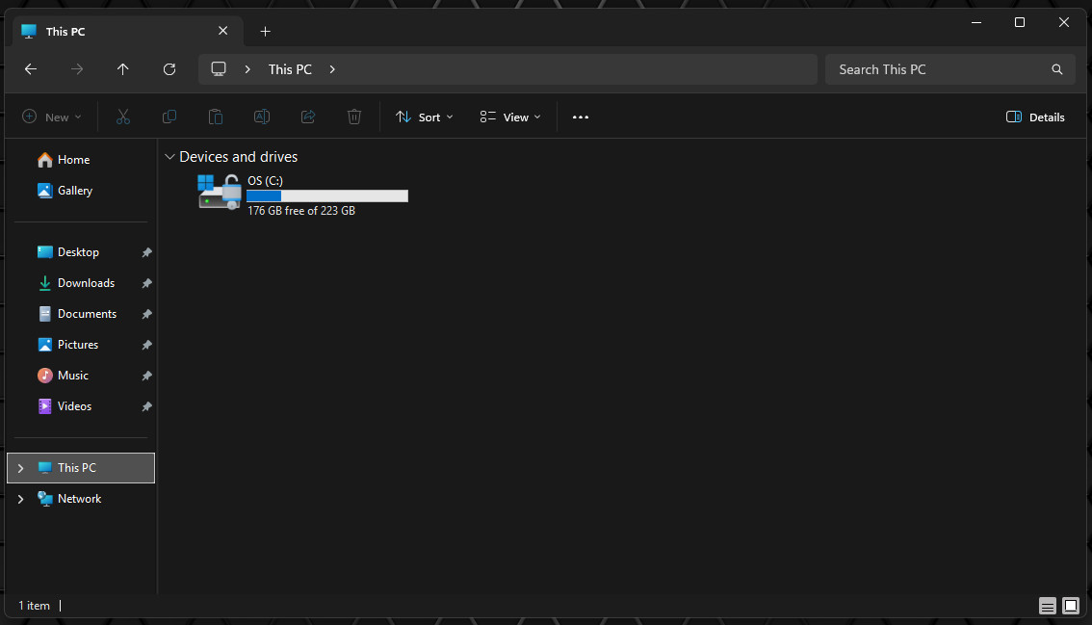Open the Videos folder in sidebar

[x=74, y=406]
